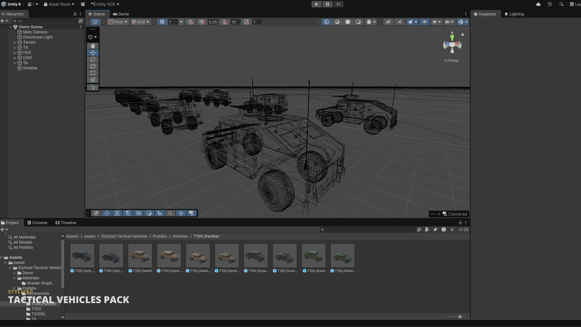
Task: Open the Asset Store dropdown
Action: coord(59,4)
